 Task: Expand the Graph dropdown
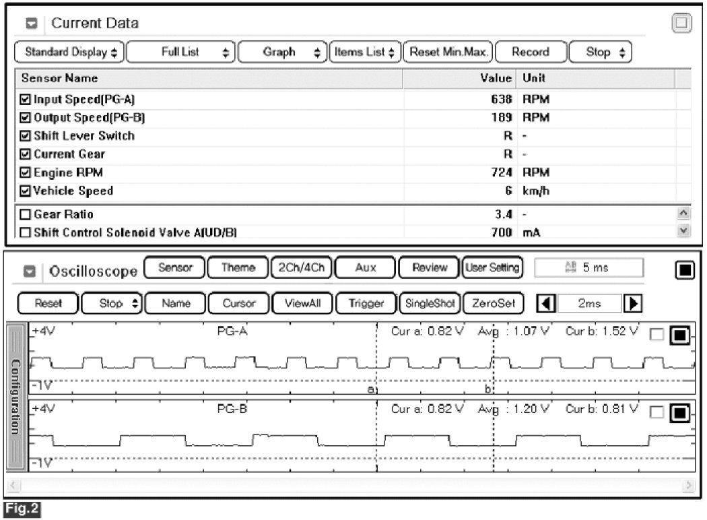click(281, 52)
